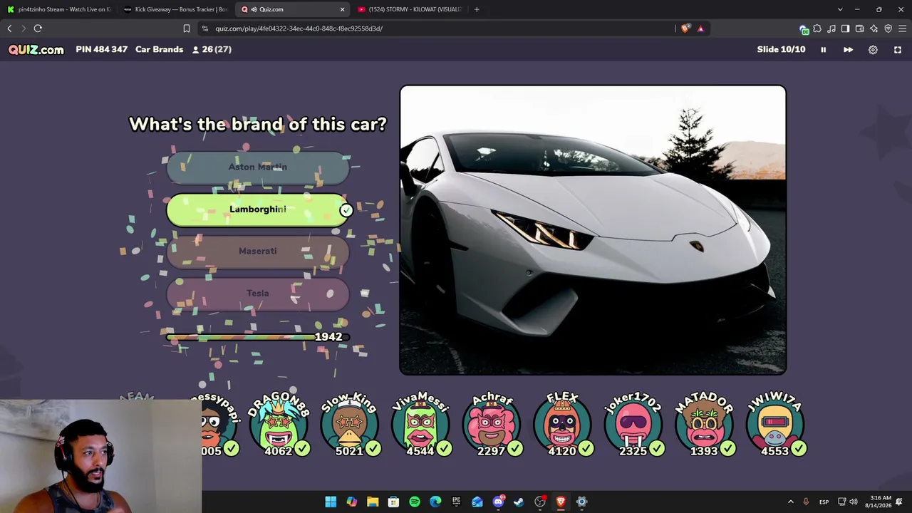
Task: Toggle the browser sidebar panel
Action: [845, 28]
